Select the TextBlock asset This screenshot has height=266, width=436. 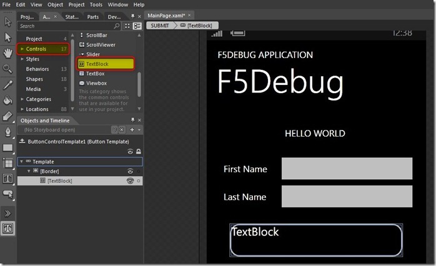pyautogui.click(x=106, y=64)
